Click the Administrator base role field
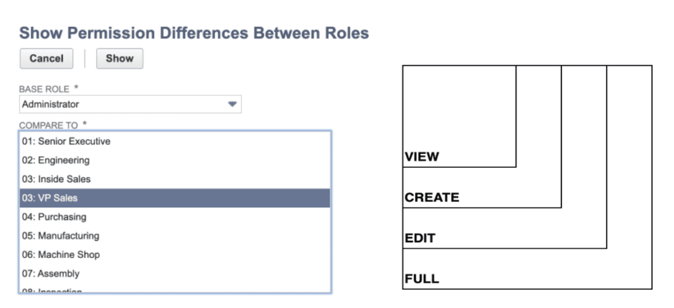Screen dimensions: 674x308 pyautogui.click(x=125, y=104)
